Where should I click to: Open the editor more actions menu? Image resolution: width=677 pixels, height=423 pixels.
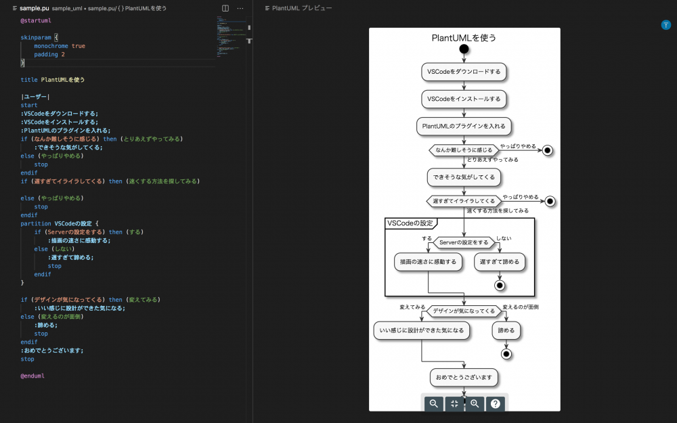(x=240, y=8)
